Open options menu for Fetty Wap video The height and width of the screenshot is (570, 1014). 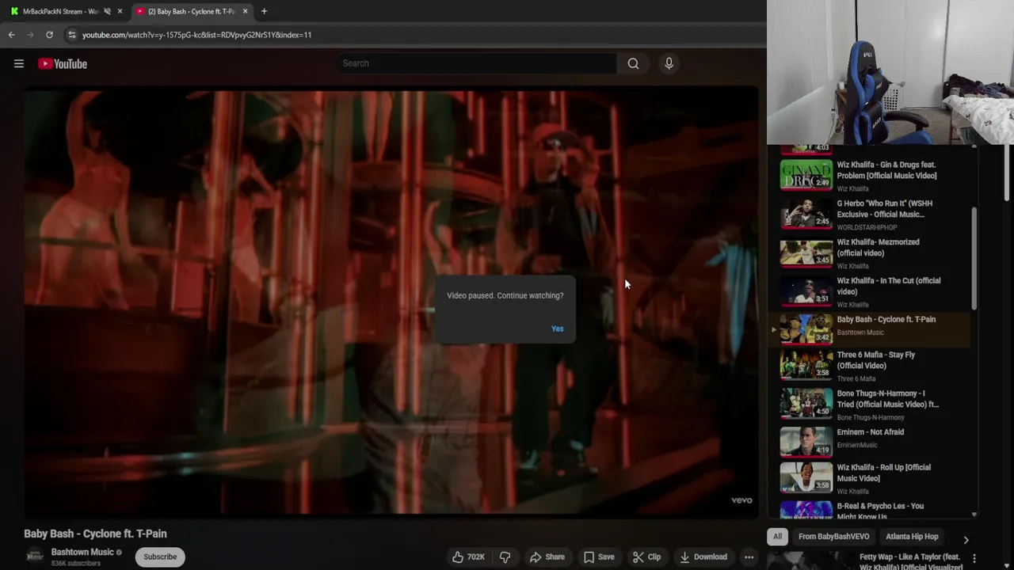(x=974, y=559)
